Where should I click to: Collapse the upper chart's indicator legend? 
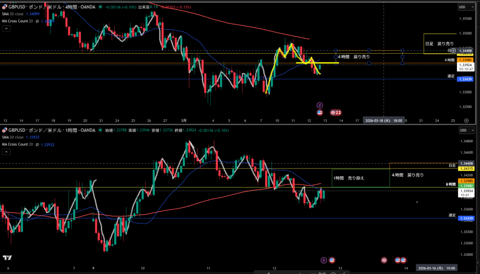point(6,29)
